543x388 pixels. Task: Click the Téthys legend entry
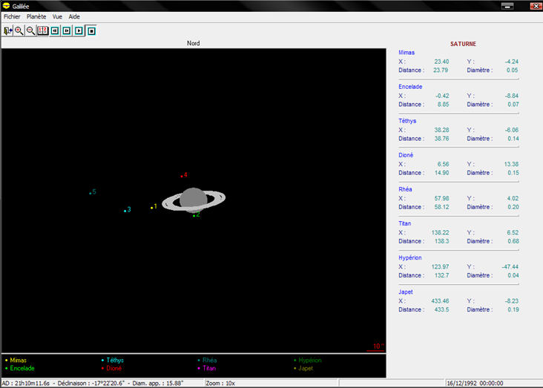(113, 361)
